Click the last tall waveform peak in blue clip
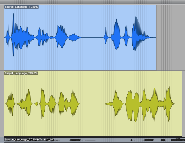This screenshot has width=185, height=143. [x=136, y=34]
